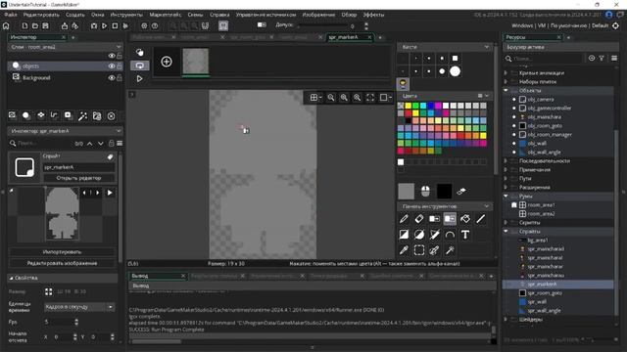
Task: Select the Eraser tool
Action: click(x=419, y=219)
